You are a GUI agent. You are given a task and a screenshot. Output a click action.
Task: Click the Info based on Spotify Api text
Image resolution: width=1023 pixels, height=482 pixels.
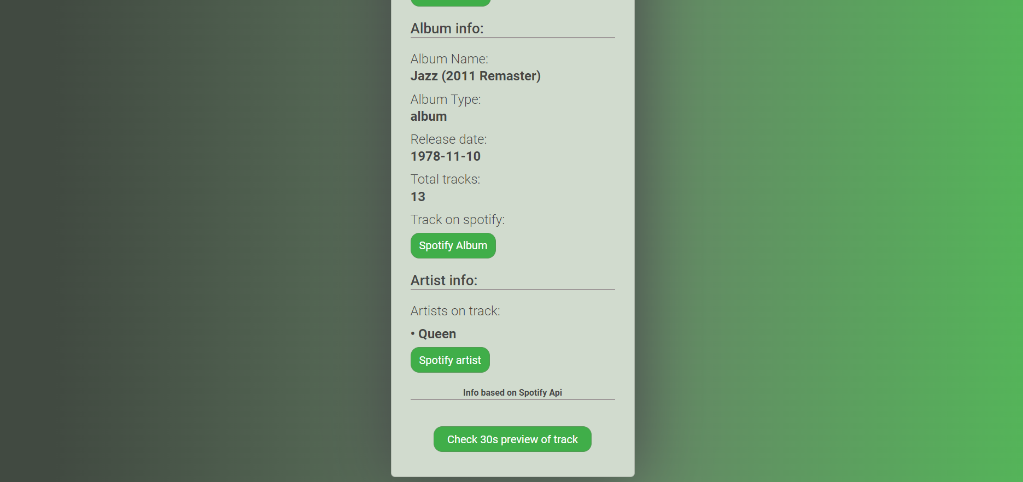point(512,392)
